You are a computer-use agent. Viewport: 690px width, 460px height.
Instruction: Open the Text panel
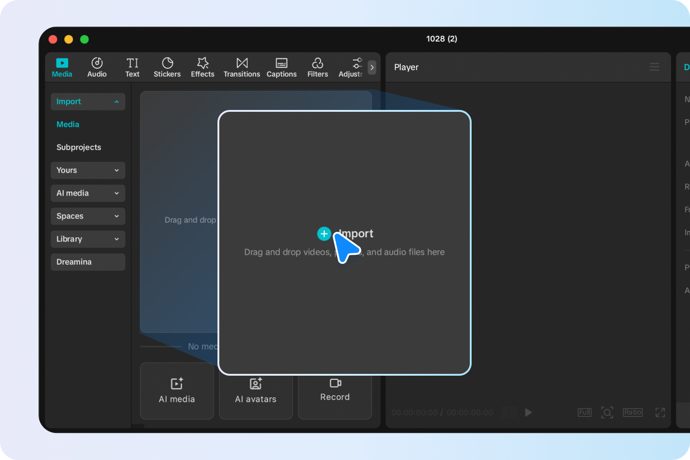[x=132, y=67]
